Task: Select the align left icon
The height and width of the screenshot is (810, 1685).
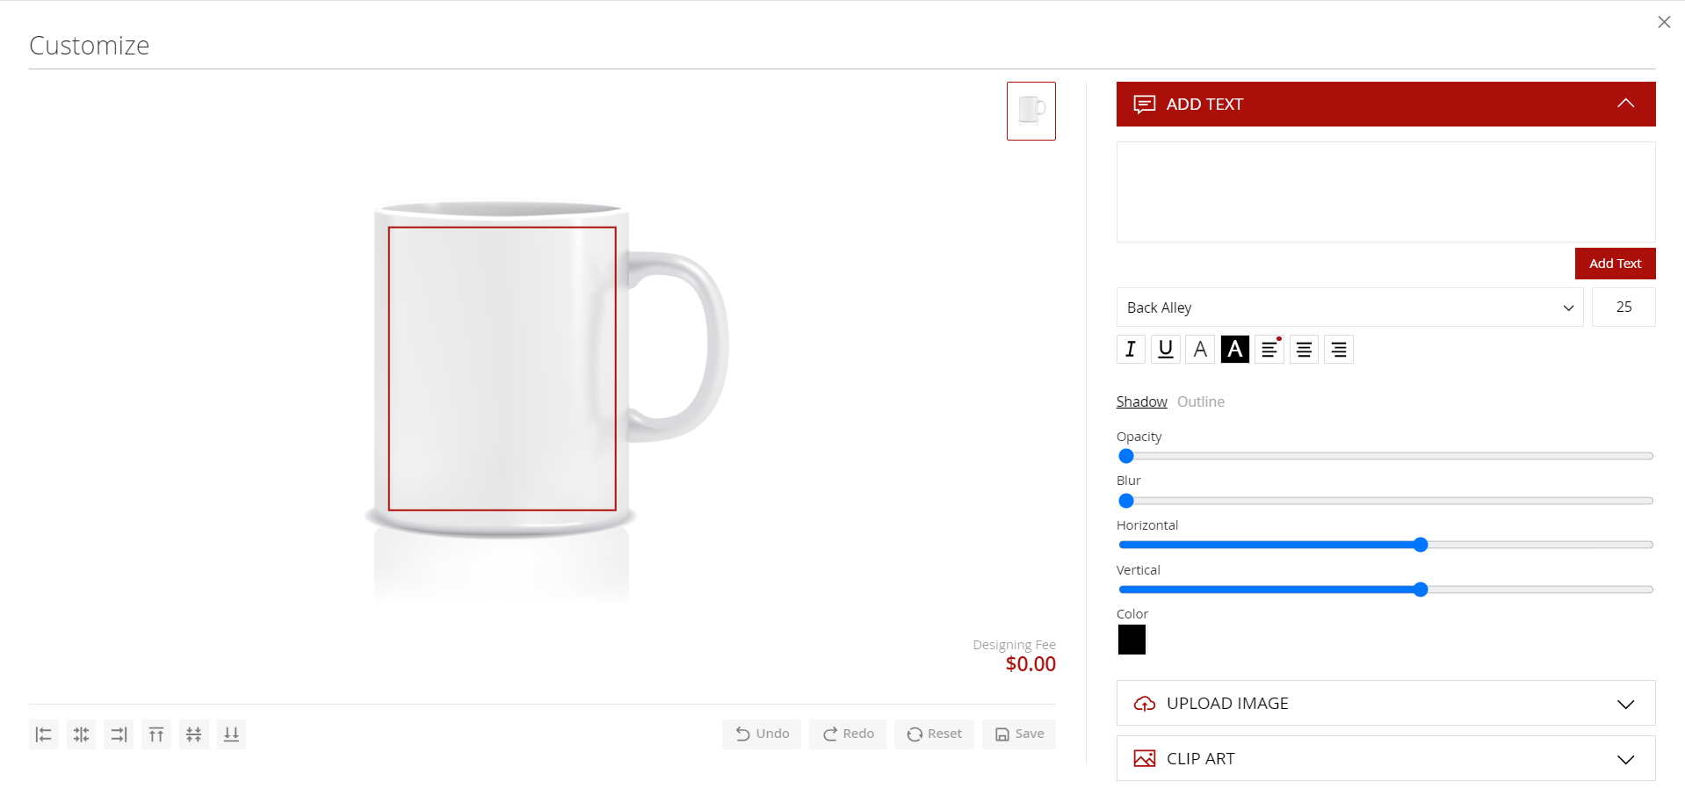Action: 44,734
